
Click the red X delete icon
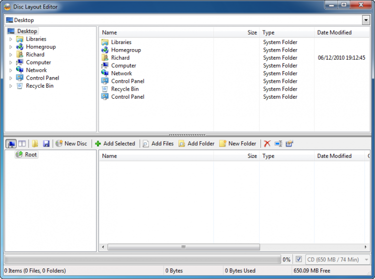pyautogui.click(x=267, y=144)
